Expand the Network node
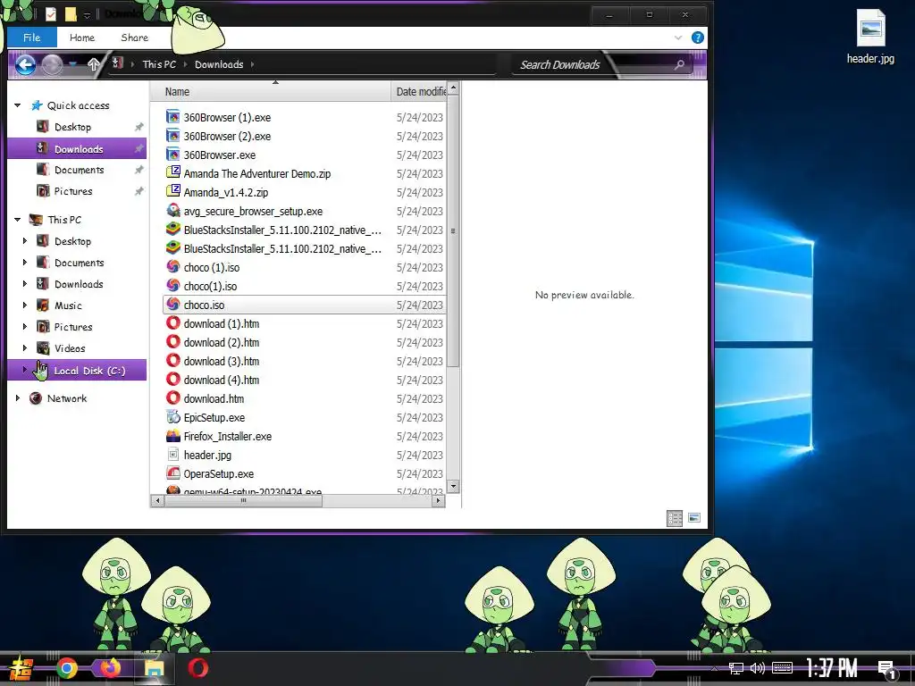The width and height of the screenshot is (915, 686). [x=18, y=398]
